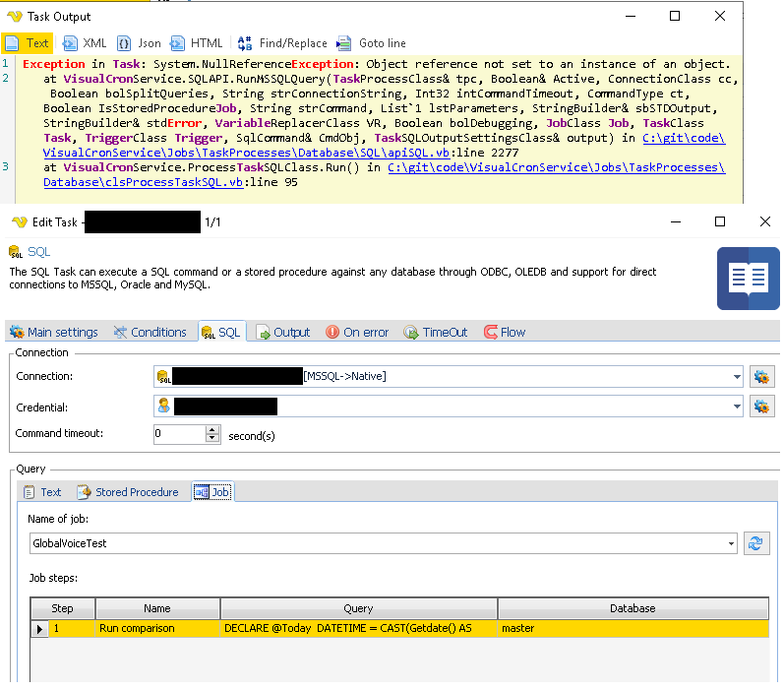784x690 pixels.
Task: Refresh the job list
Action: coord(756,543)
